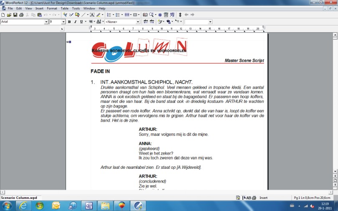Screen dimensions: 338x211
Task: Click the Scenario Column.wpd document button
Action: (x=19, y=198)
